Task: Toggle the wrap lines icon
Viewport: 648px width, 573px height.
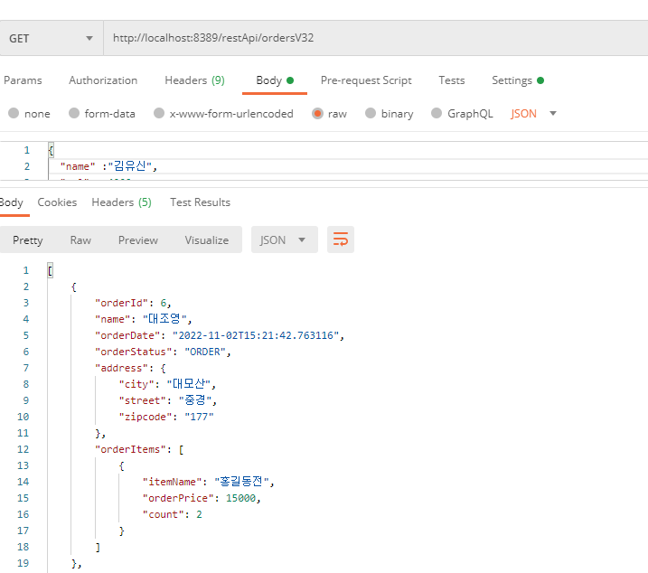Action: tap(341, 240)
